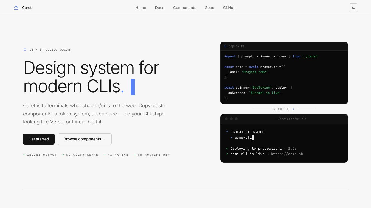Go to the Components nav link
371x208 pixels.
coord(185,8)
